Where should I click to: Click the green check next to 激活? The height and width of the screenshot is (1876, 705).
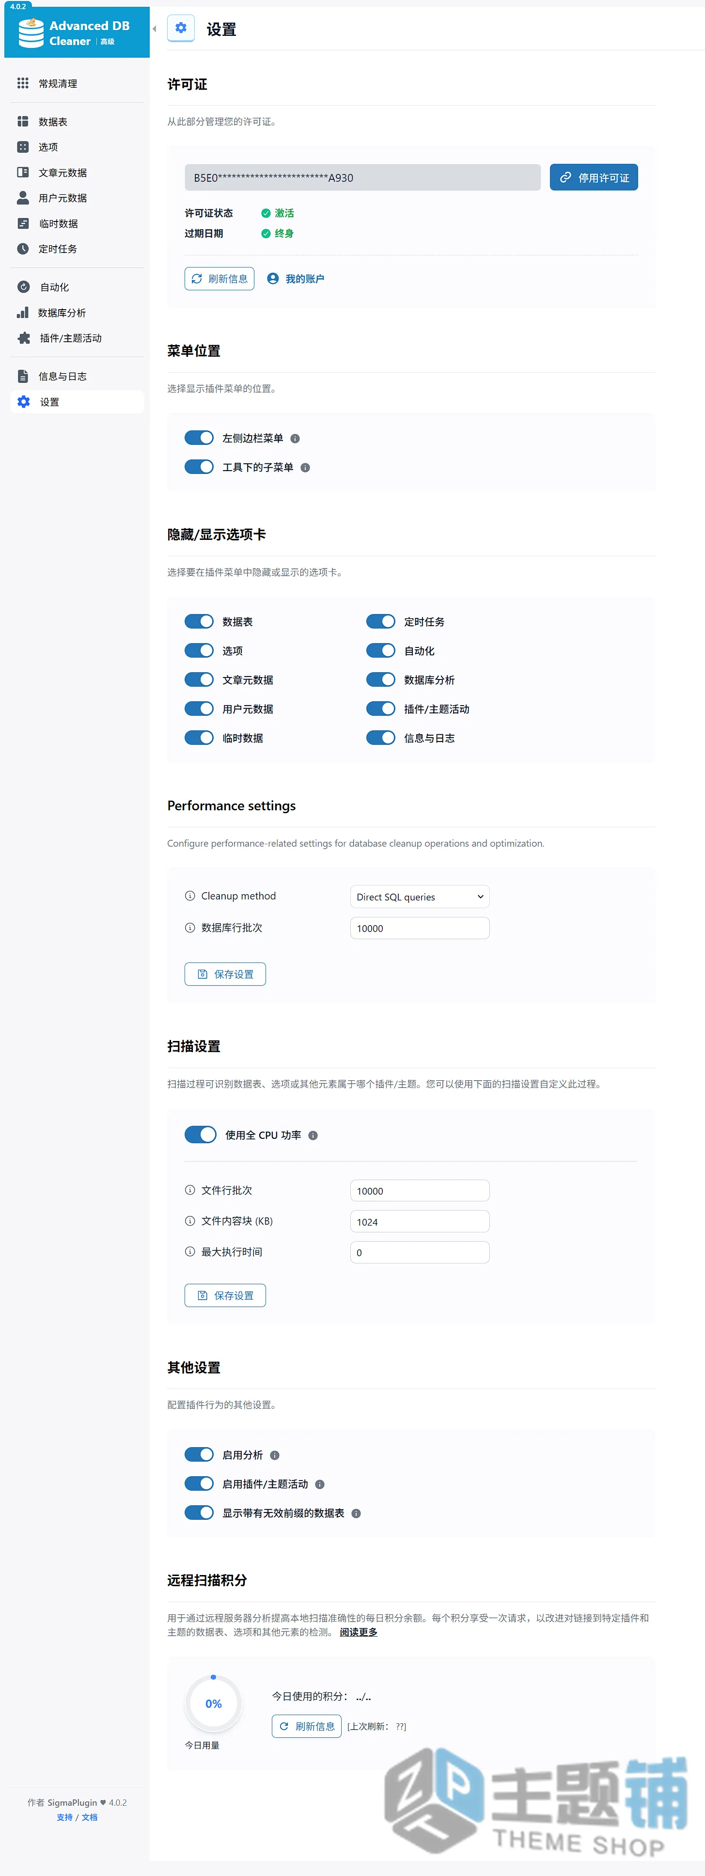tap(266, 213)
